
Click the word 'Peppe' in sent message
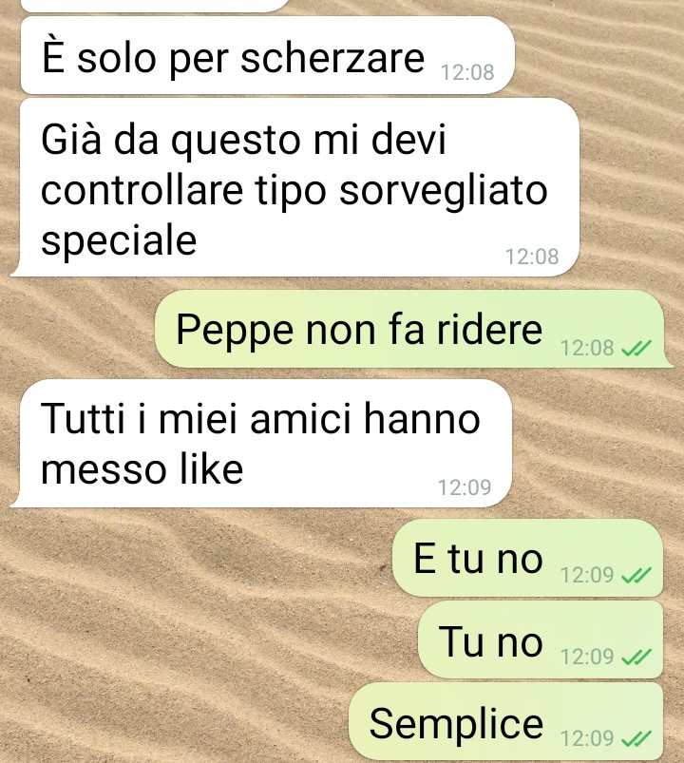click(x=235, y=331)
